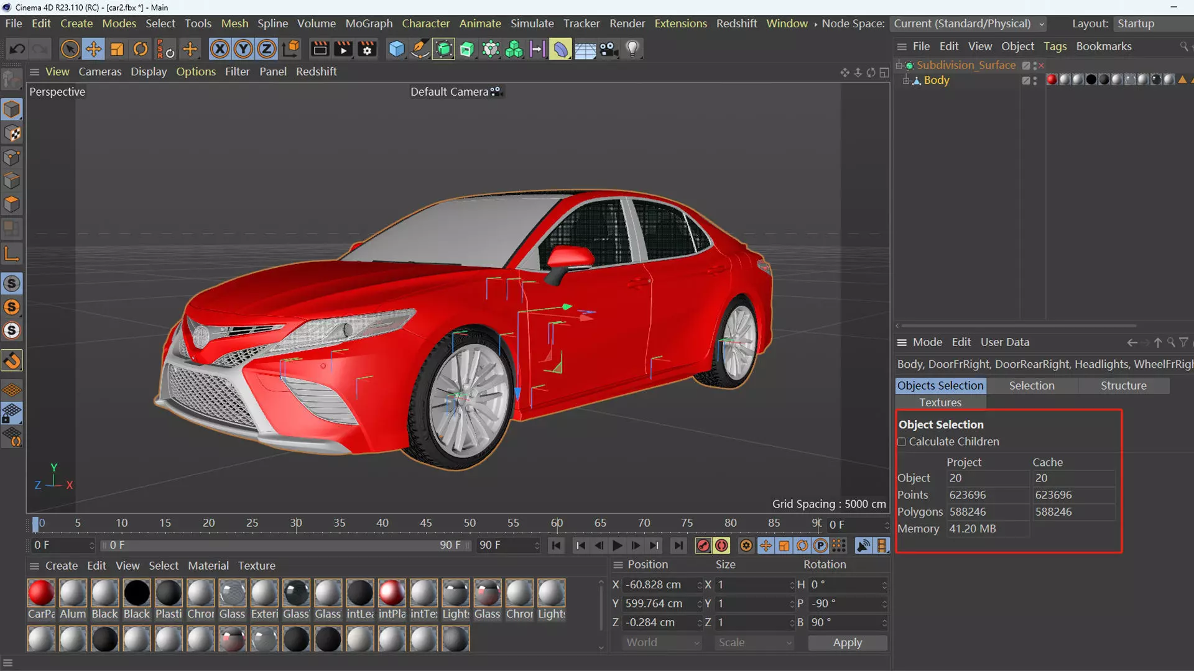Enable Axis mode tool
This screenshot has height=671, width=1194.
(x=12, y=254)
